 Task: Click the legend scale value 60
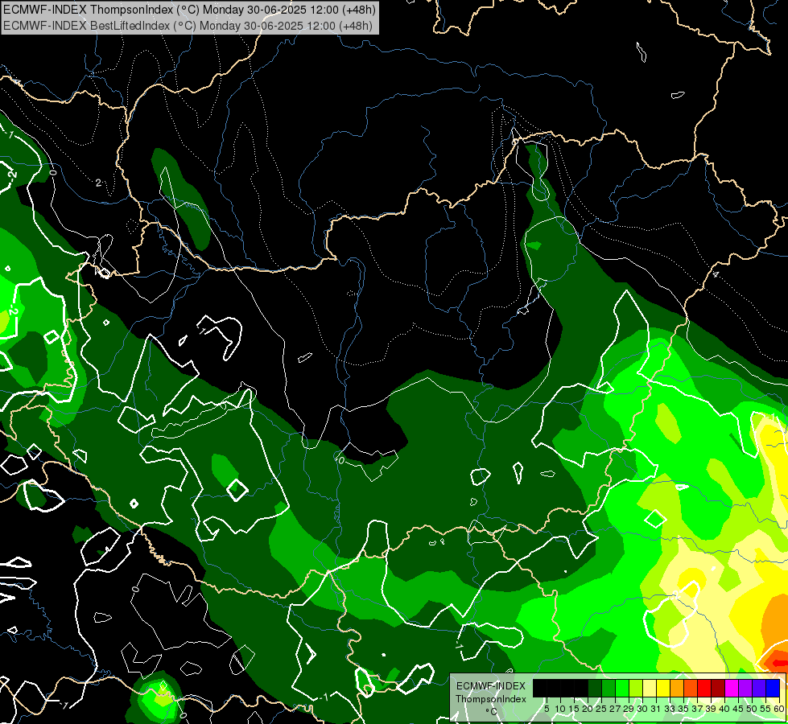pos(779,709)
